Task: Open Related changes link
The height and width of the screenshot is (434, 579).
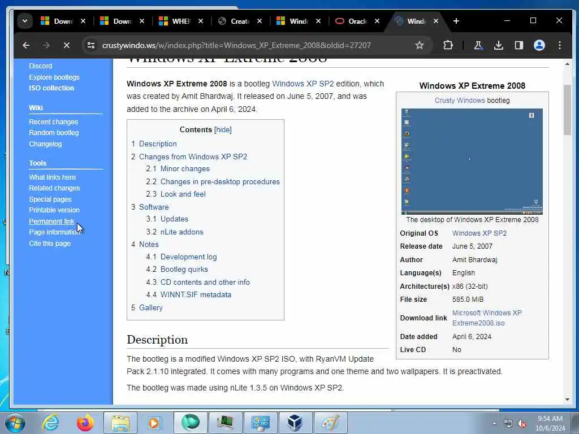Action: 55,188
